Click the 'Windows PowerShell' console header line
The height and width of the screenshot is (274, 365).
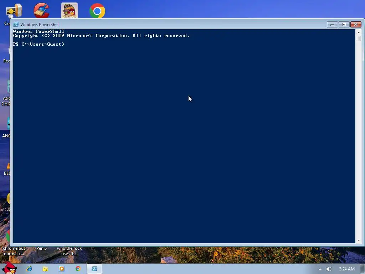click(38, 31)
